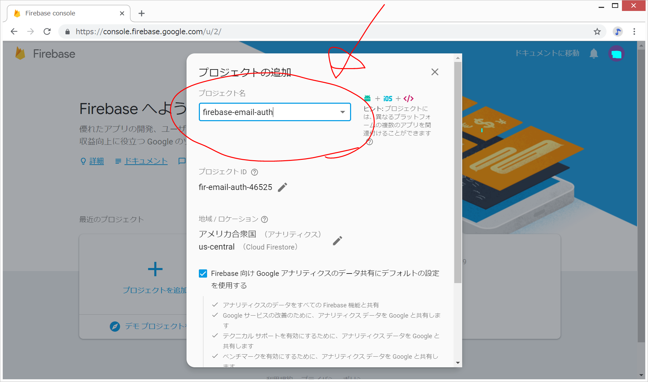Bookmark this page with star icon
The width and height of the screenshot is (648, 382).
tap(597, 31)
